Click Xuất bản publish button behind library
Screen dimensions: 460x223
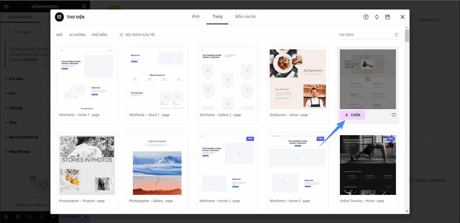point(71,217)
